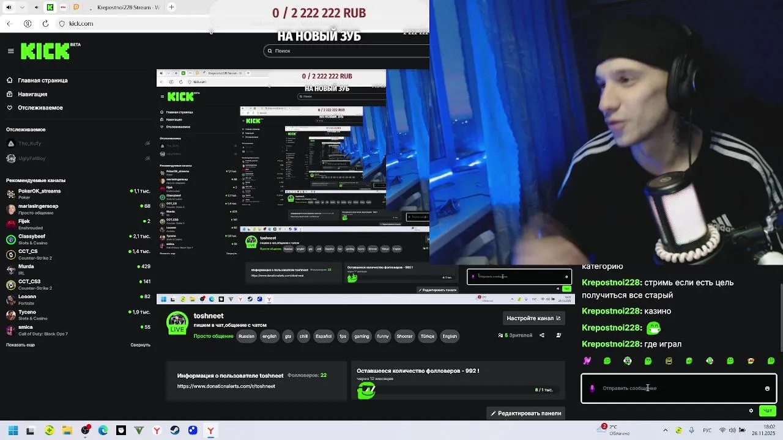Open the Просто общение category link
This screenshot has width=783, height=440.
(x=213, y=336)
